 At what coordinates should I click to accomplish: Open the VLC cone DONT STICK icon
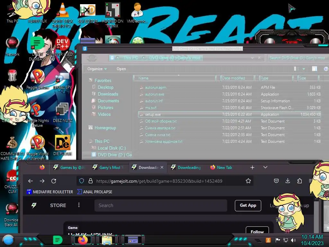coord(63,15)
